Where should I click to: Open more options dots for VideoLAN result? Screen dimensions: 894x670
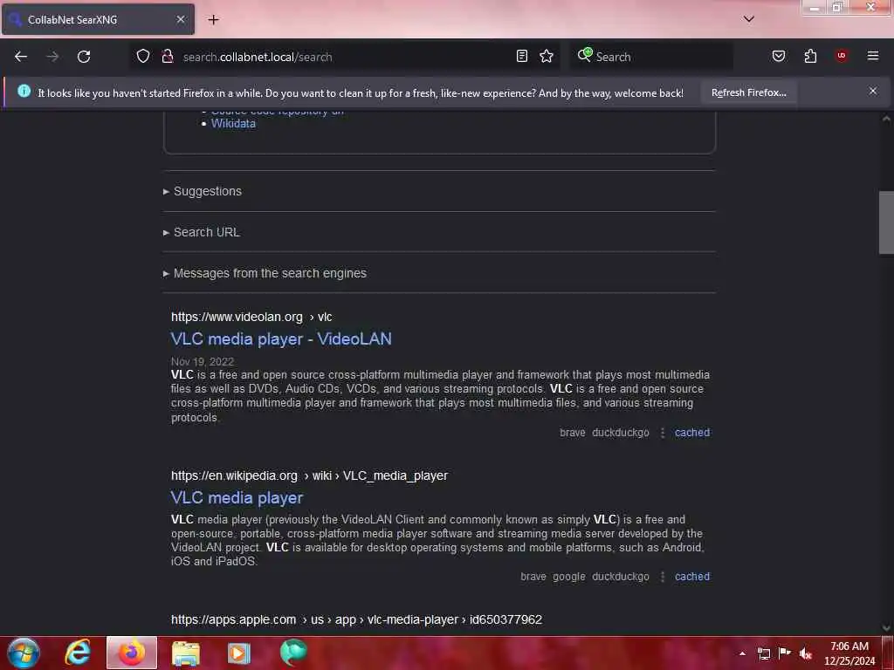coord(663,433)
